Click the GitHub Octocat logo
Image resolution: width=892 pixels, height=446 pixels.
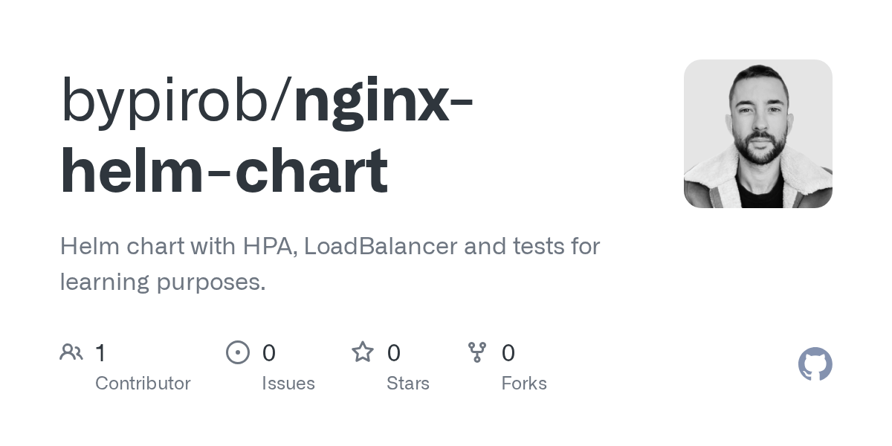coord(815,364)
